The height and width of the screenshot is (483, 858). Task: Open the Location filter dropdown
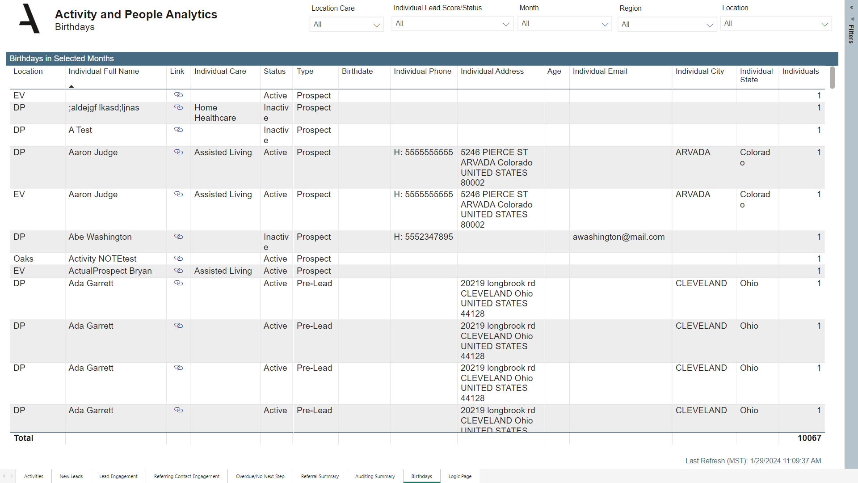(x=776, y=24)
